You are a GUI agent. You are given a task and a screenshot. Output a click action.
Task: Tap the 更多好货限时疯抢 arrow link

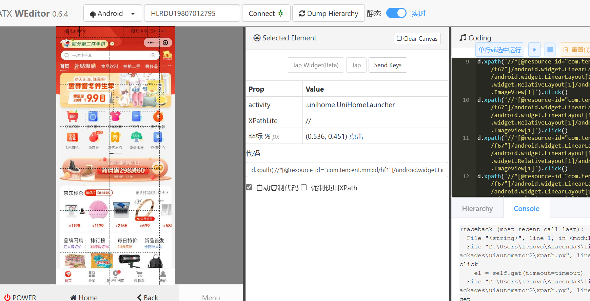152,192
